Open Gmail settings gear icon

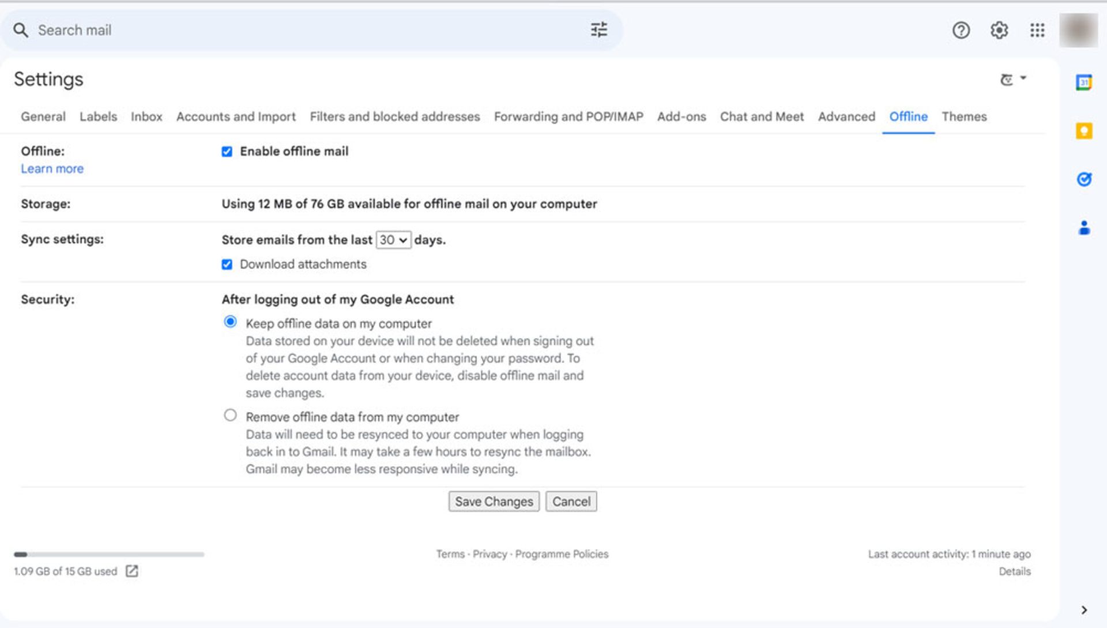click(998, 29)
